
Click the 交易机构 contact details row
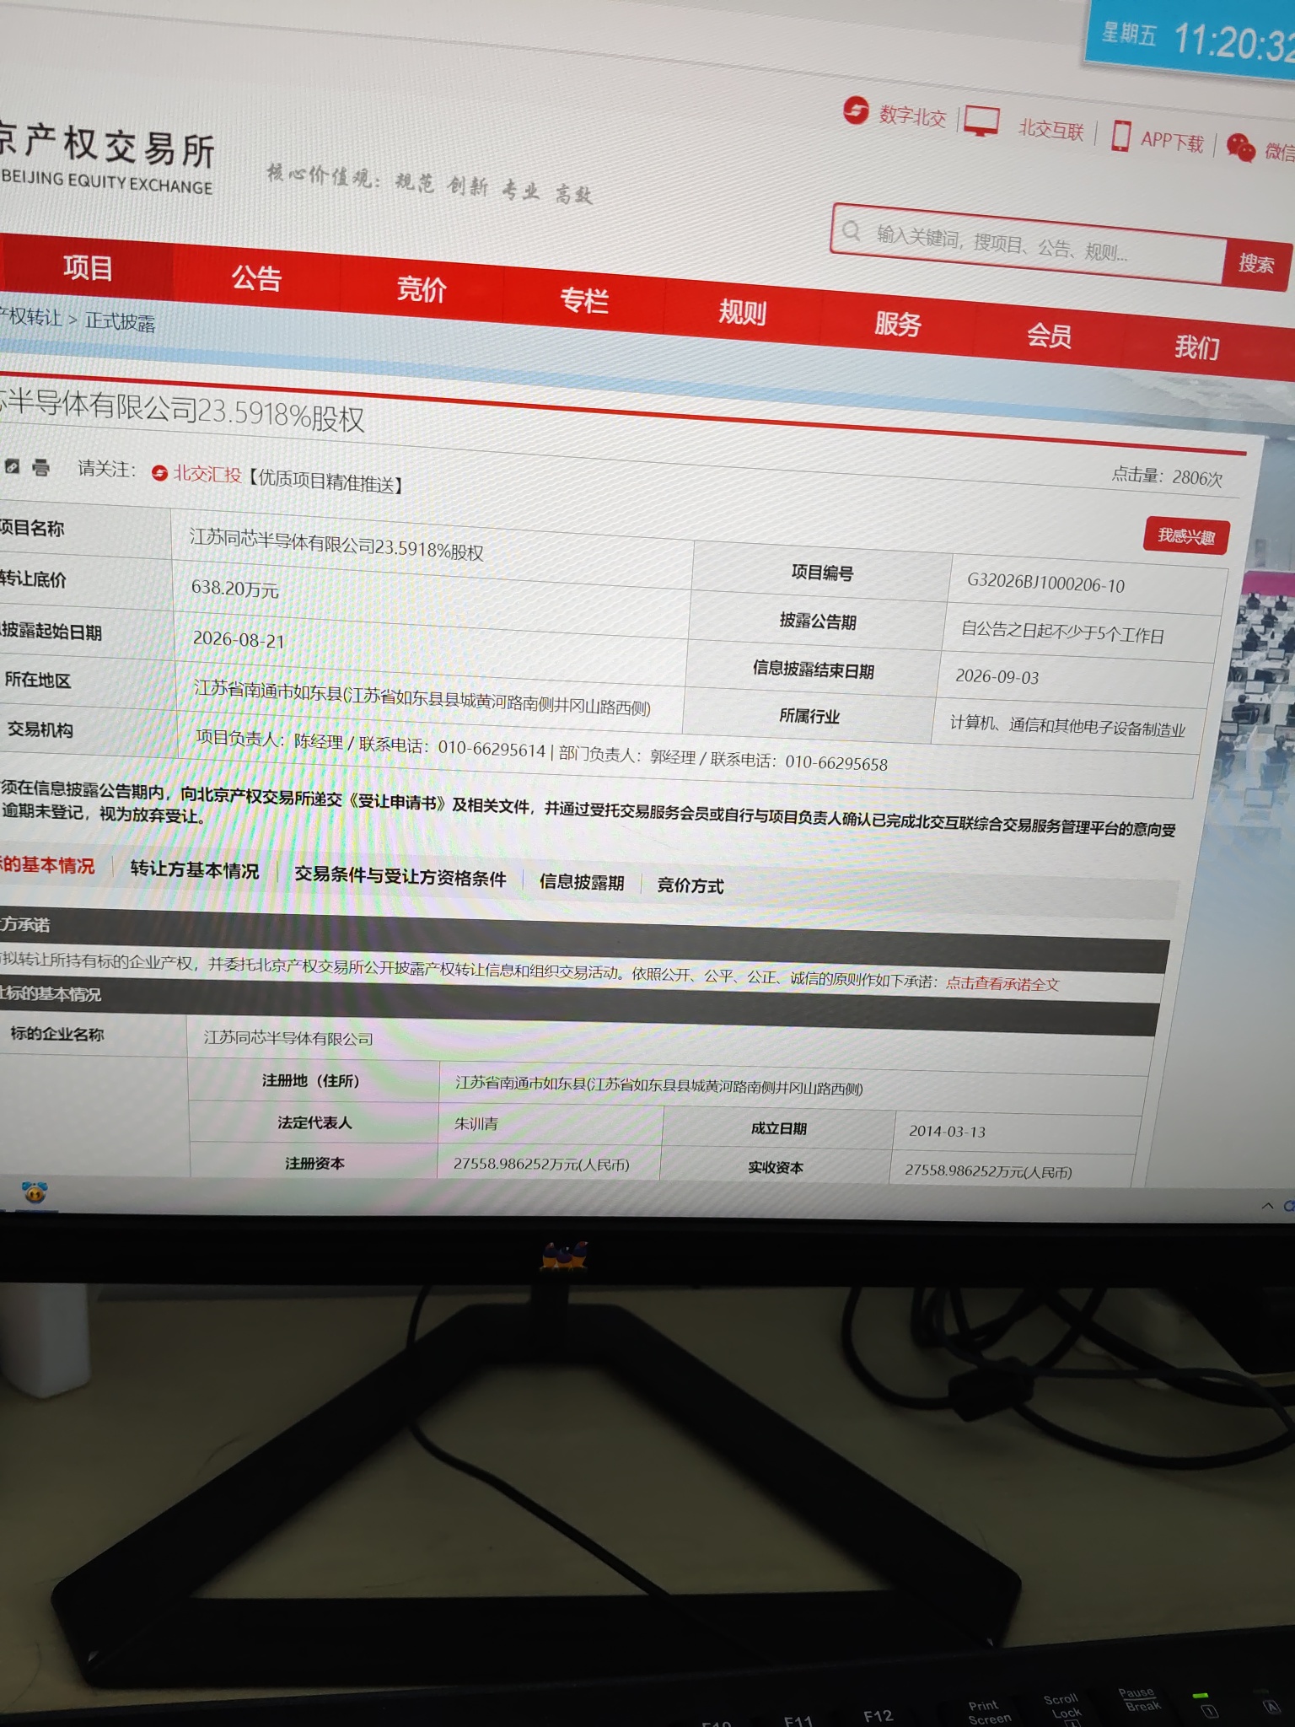coord(541,750)
